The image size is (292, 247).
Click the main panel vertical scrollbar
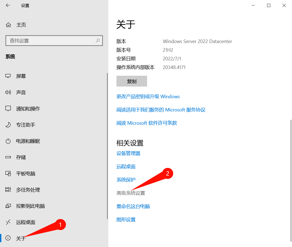(291, 180)
